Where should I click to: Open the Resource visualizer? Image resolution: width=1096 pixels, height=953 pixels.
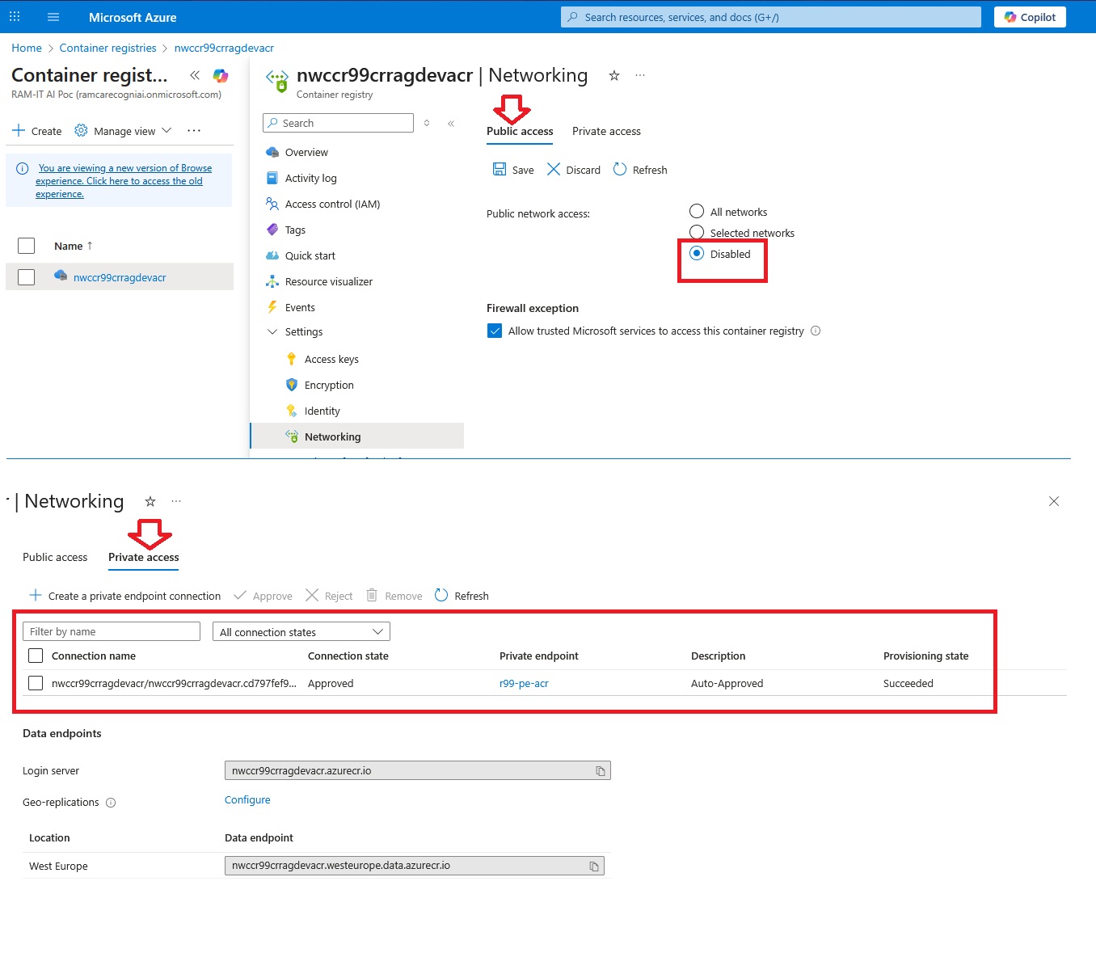pyautogui.click(x=328, y=281)
